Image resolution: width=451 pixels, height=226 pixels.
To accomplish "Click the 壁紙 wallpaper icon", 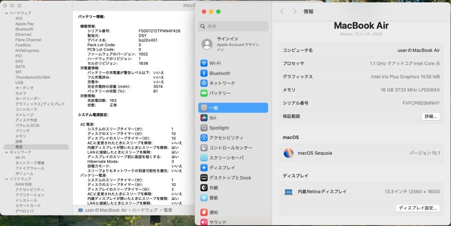I will coord(204,197).
